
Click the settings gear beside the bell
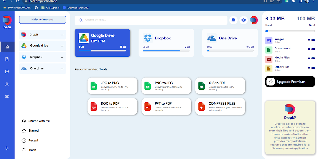[243, 20]
